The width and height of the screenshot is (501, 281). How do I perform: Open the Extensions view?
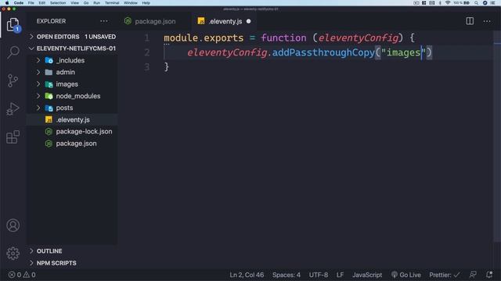tap(13, 137)
